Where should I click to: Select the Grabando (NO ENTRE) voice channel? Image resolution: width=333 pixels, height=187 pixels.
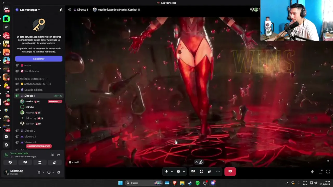coord(39,84)
